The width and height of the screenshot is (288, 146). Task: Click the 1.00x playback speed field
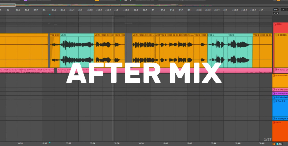point(279,144)
